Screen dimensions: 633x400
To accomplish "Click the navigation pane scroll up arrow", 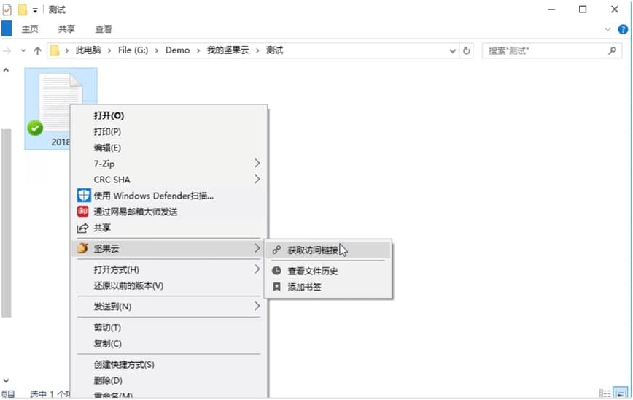I will (6, 70).
